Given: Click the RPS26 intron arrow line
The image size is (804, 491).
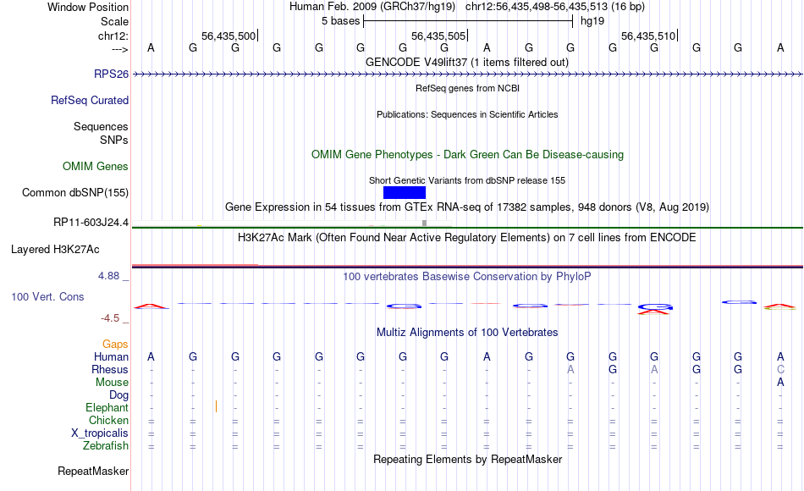Looking at the screenshot, I should click(467, 74).
